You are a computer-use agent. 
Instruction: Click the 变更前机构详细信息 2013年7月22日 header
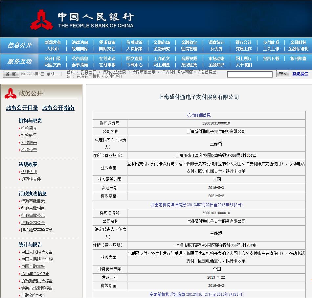point(197,205)
